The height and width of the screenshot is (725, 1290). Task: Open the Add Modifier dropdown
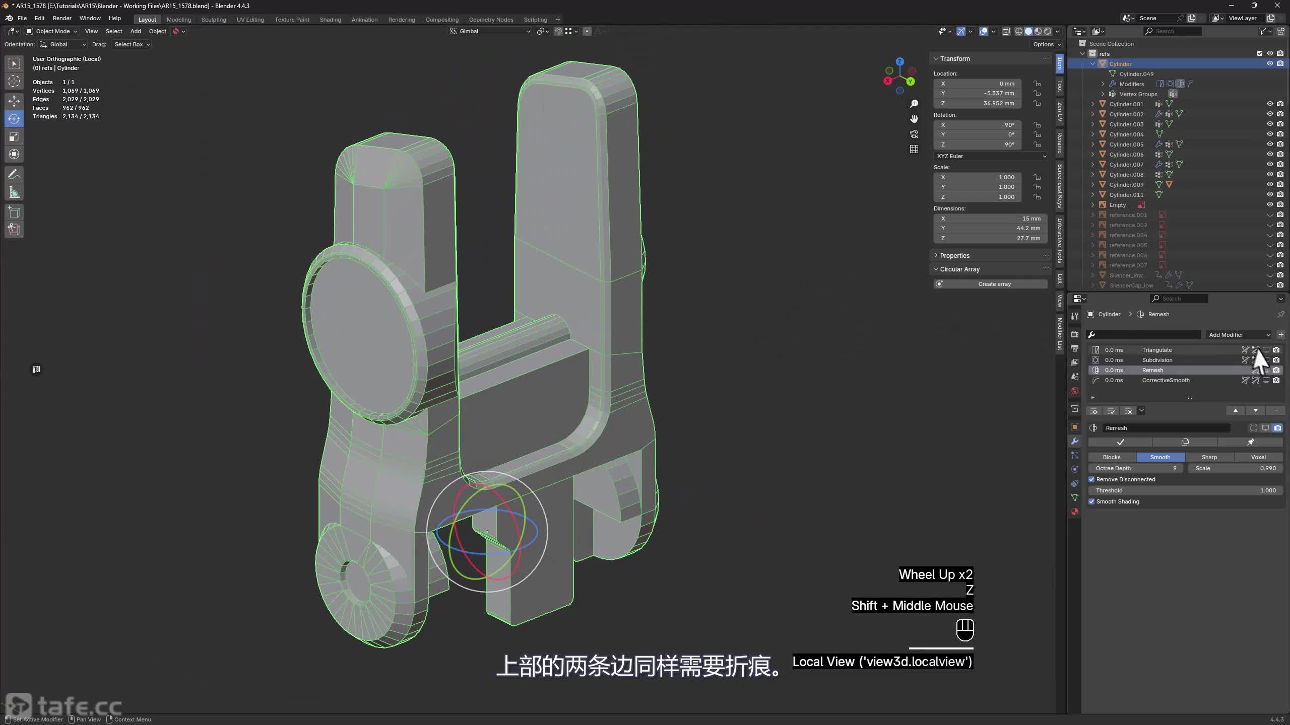[x=1239, y=335]
